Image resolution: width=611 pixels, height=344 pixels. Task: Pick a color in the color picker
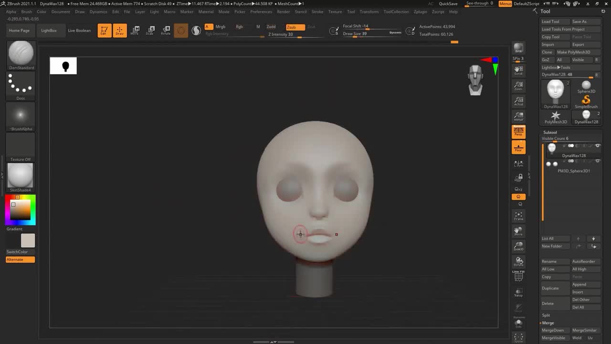[x=21, y=210]
